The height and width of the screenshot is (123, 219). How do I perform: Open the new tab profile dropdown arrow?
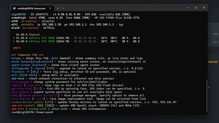coord(63,8)
